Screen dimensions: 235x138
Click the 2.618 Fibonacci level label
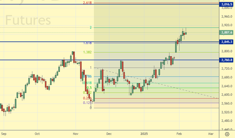pyautogui.click(x=87, y=3)
